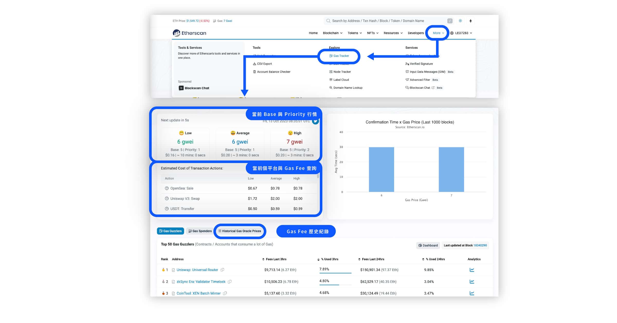Click the 6 Gwei bar in chart
Screen dimensions: 617x323
[x=381, y=169]
